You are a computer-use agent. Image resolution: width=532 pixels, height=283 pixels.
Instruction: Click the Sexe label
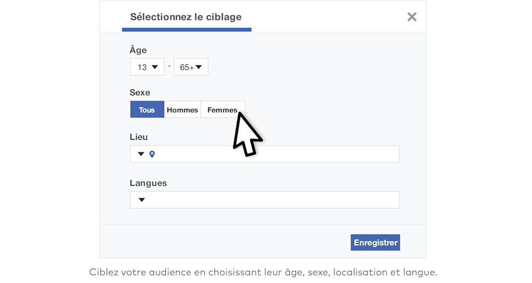pos(140,92)
